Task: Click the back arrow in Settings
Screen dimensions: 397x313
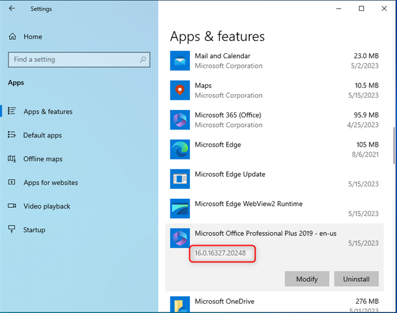Action: pyautogui.click(x=12, y=9)
